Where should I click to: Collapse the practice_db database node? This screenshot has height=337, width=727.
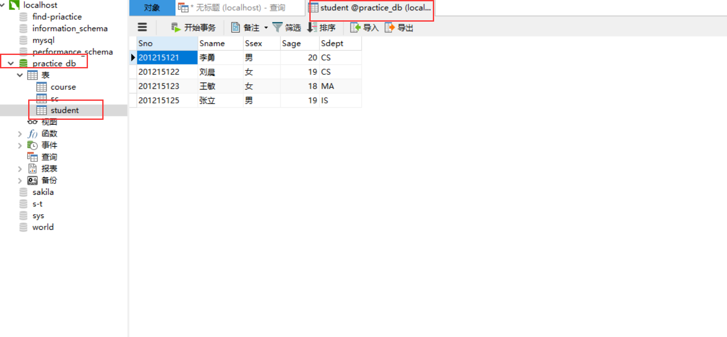[x=11, y=63]
